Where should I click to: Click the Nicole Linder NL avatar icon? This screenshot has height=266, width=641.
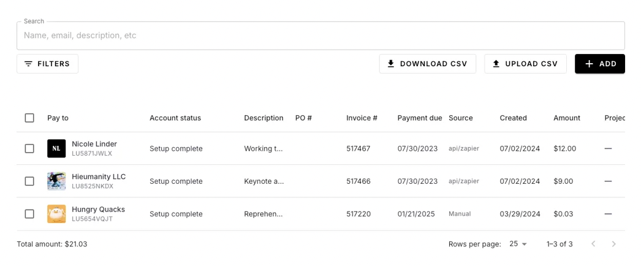[56, 148]
